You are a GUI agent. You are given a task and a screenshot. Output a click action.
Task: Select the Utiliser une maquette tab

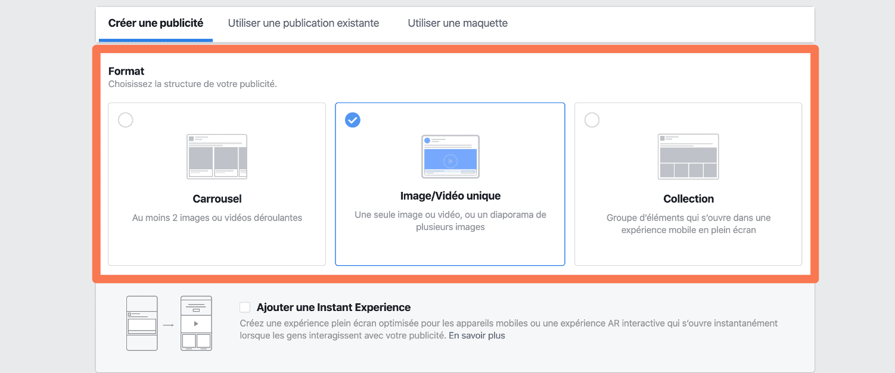point(458,23)
